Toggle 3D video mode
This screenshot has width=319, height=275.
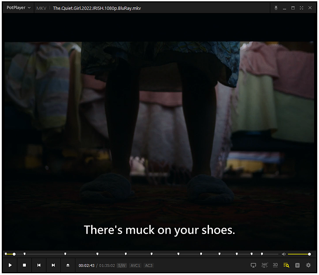click(x=275, y=265)
